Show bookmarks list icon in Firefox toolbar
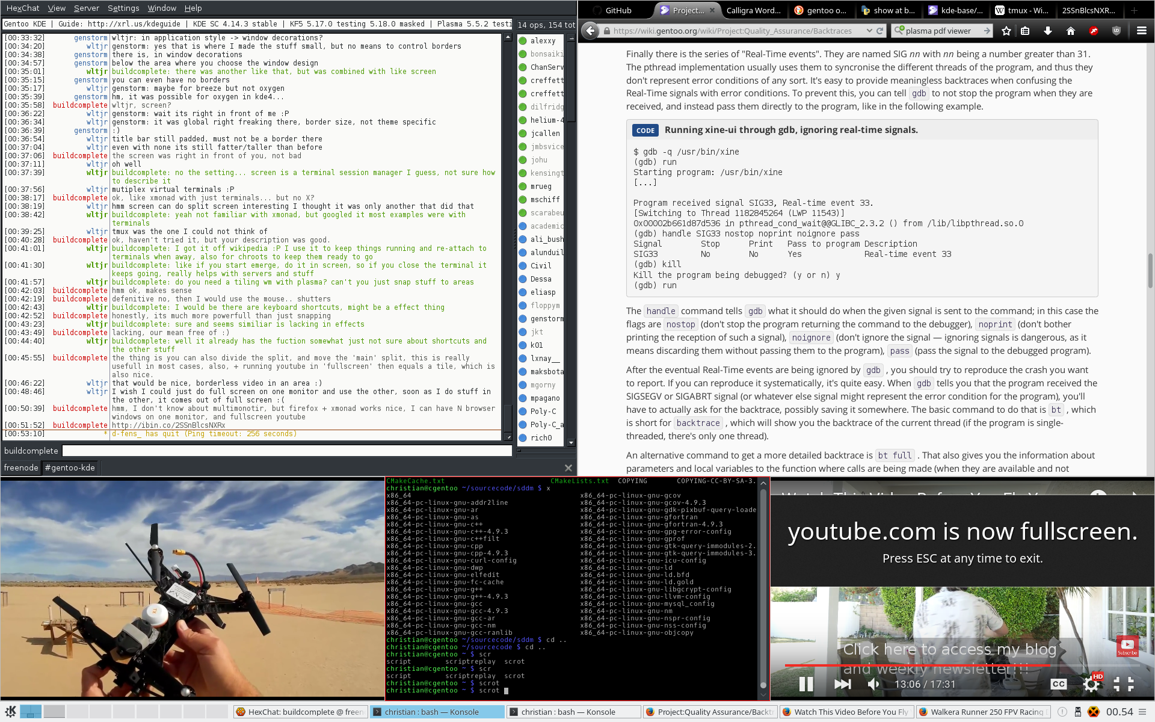 coord(1025,31)
